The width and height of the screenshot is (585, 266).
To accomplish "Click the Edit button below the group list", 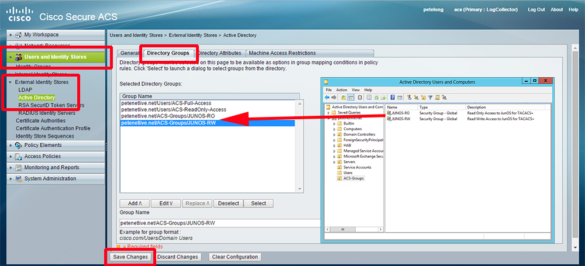I will coord(166,203).
